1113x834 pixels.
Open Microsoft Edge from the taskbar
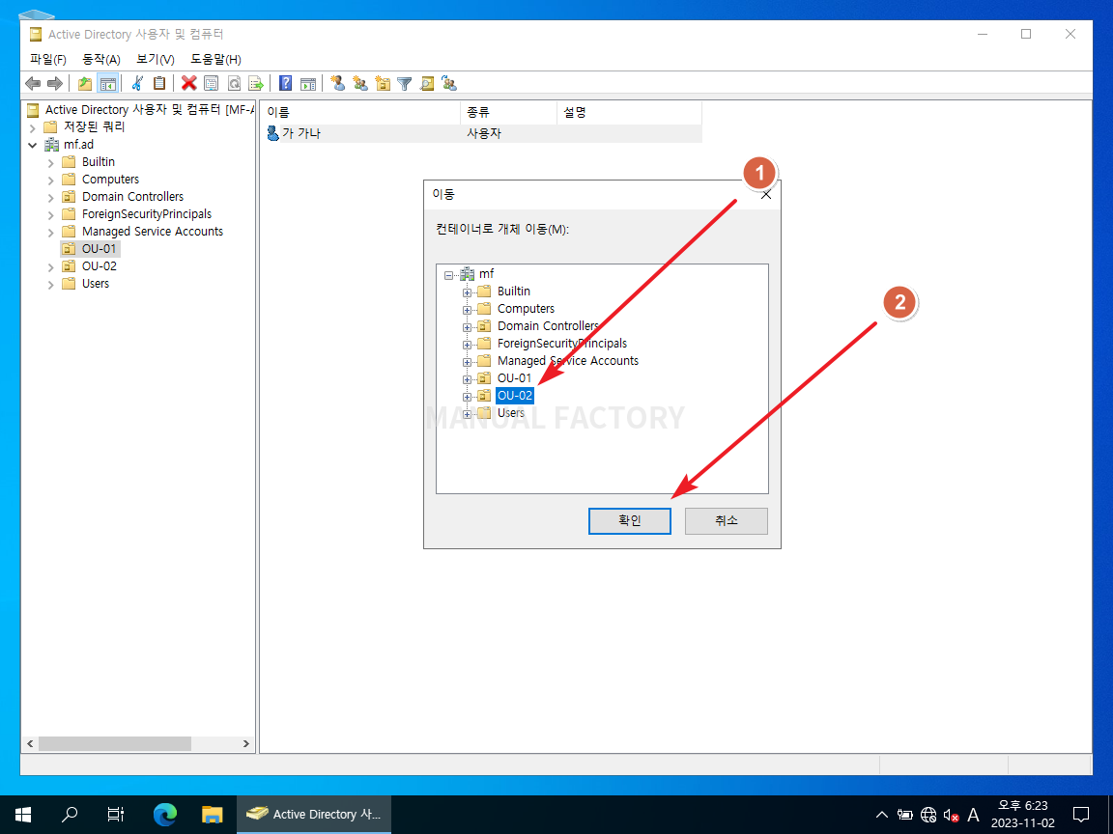tap(164, 814)
